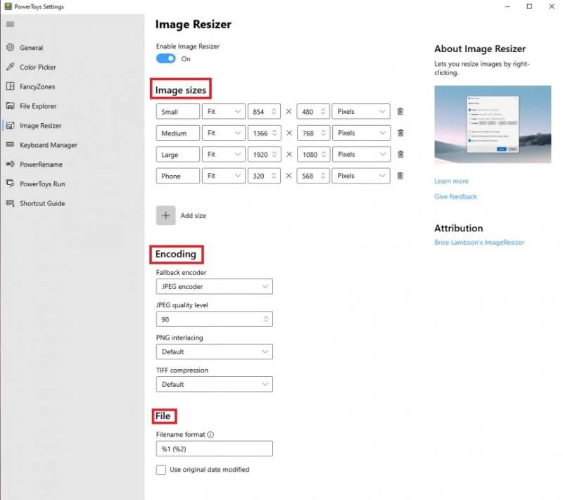Click the Filename format info icon
Image resolution: width=563 pixels, height=500 pixels.
point(210,435)
